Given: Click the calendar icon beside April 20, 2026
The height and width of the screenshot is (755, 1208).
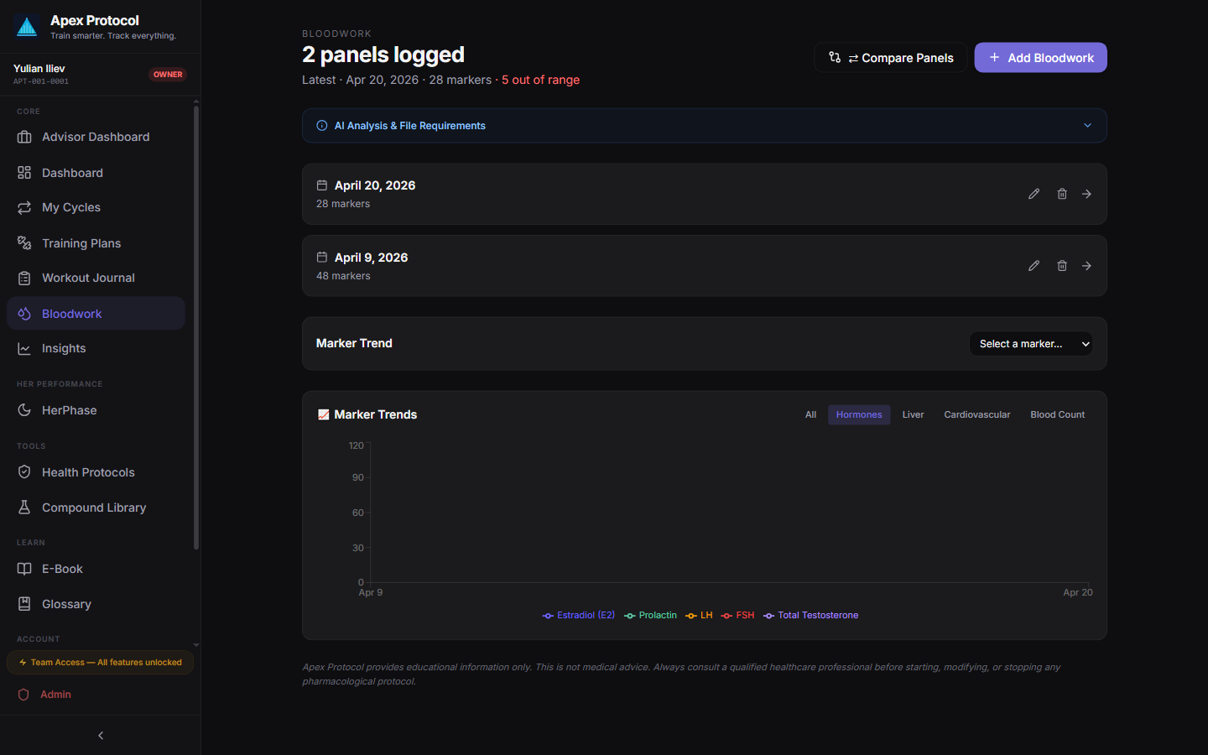Looking at the screenshot, I should pos(322,185).
